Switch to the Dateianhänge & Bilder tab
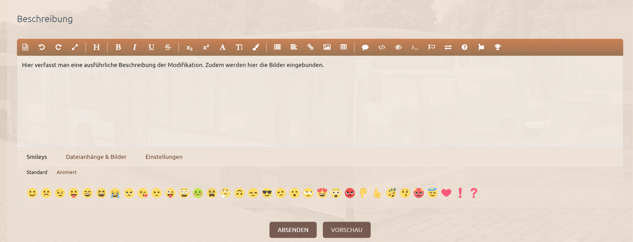The width and height of the screenshot is (633, 242). [96, 157]
